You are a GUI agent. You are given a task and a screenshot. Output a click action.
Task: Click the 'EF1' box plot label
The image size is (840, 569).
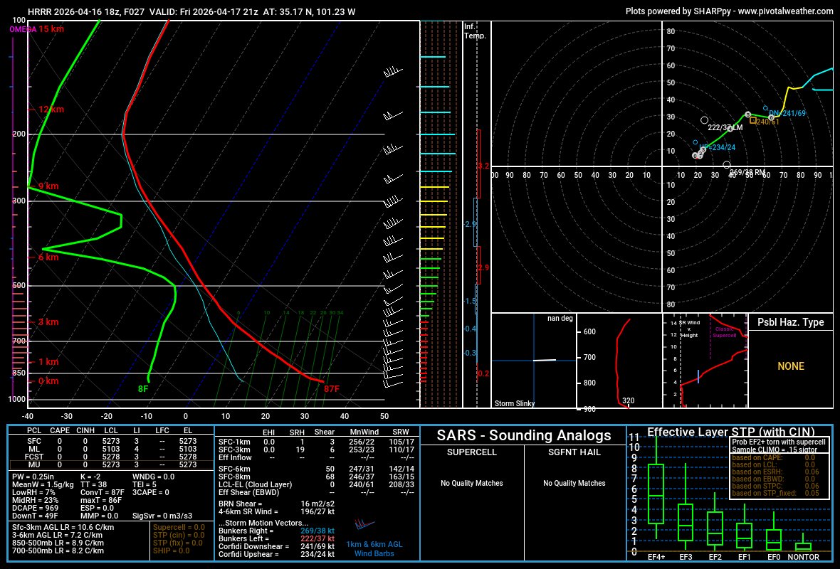coord(744,557)
